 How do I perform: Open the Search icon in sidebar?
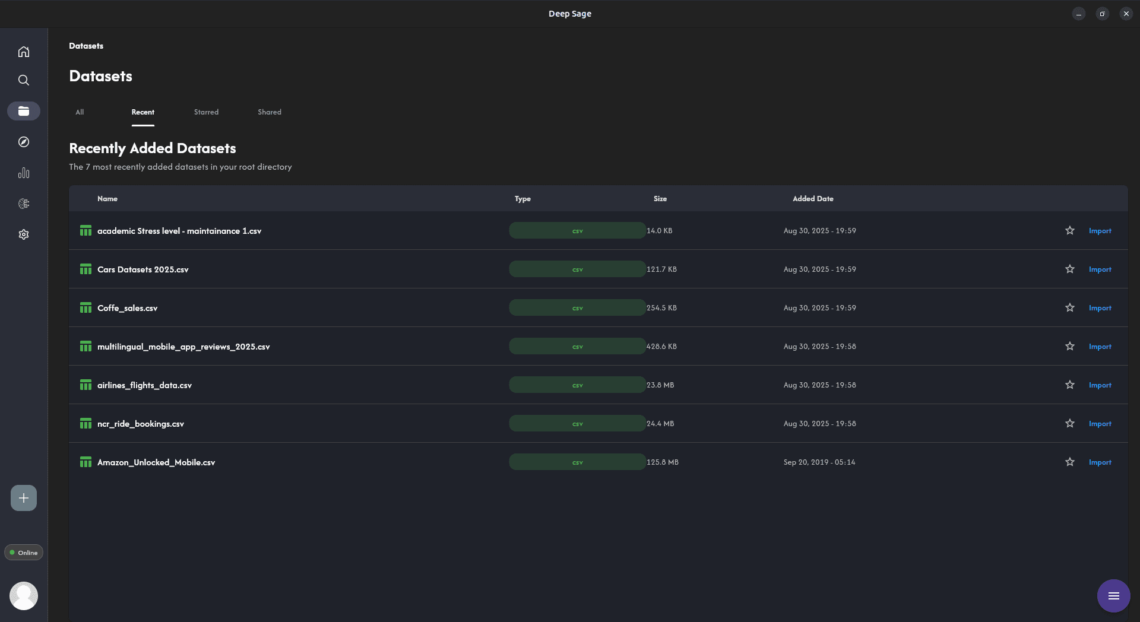[x=24, y=80]
